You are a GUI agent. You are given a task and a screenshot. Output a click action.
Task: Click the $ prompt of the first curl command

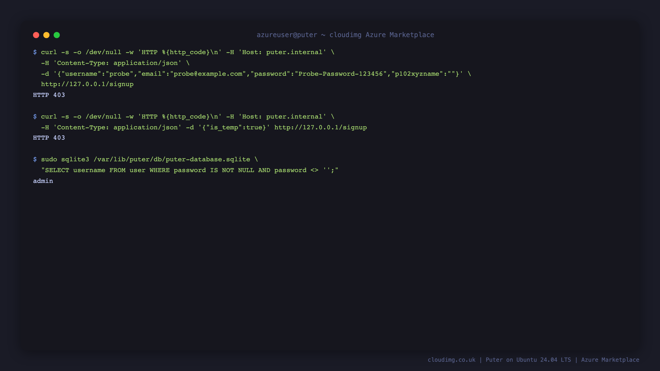35,52
